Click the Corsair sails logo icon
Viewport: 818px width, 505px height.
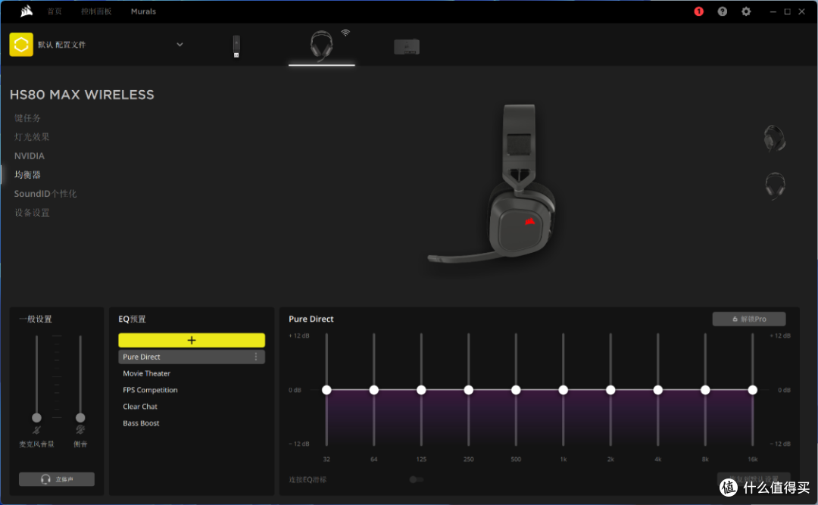click(26, 11)
